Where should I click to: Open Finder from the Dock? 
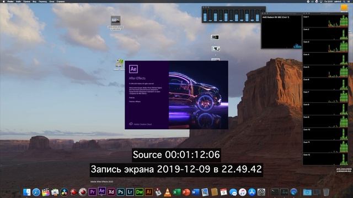click(x=27, y=192)
